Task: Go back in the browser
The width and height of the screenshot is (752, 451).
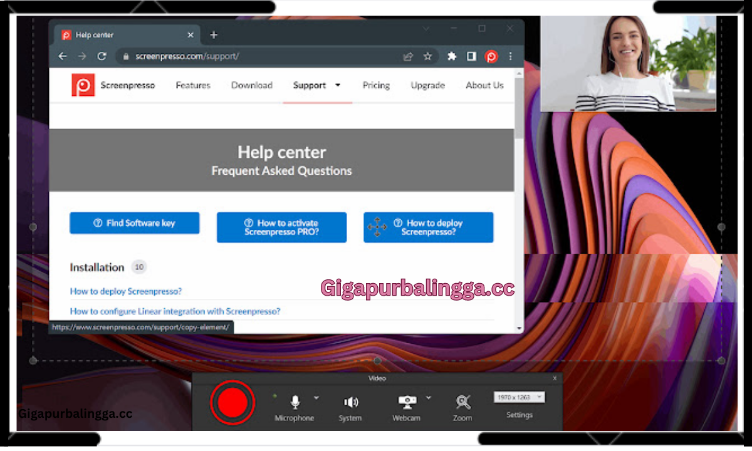Action: coord(63,56)
